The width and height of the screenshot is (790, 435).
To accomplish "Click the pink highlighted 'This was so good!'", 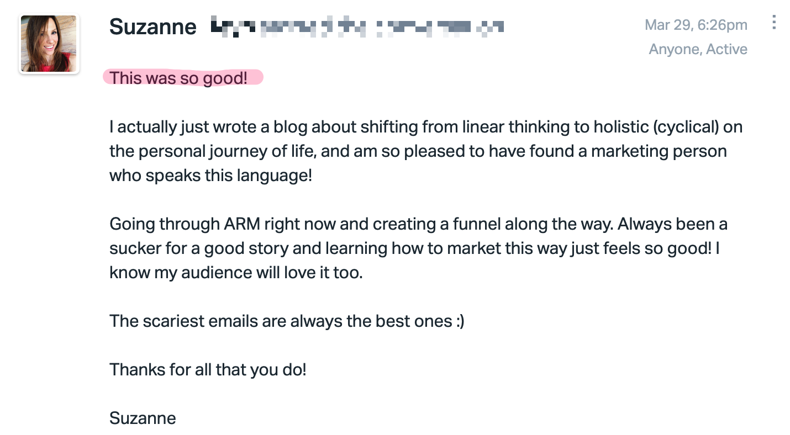I will coord(183,78).
